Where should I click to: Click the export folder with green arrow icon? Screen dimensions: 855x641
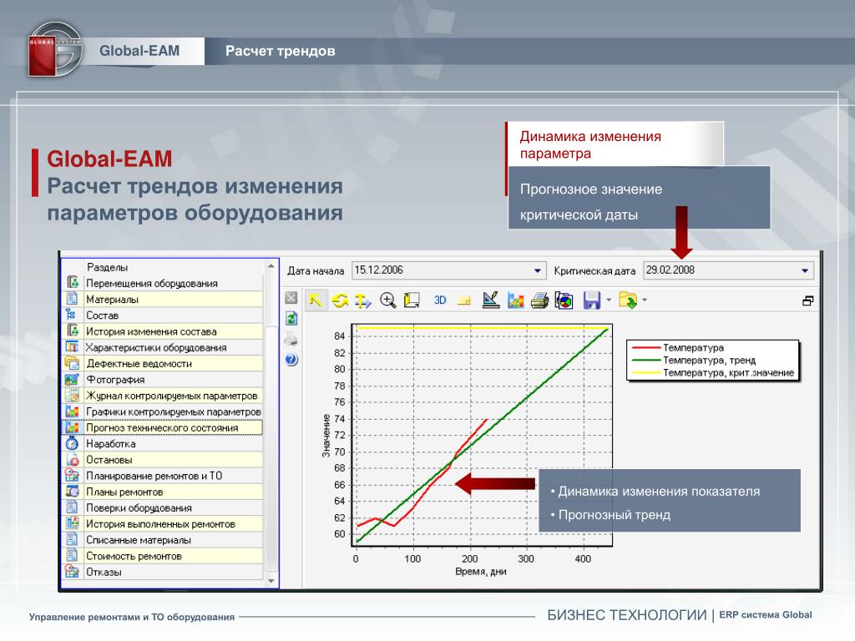[628, 300]
